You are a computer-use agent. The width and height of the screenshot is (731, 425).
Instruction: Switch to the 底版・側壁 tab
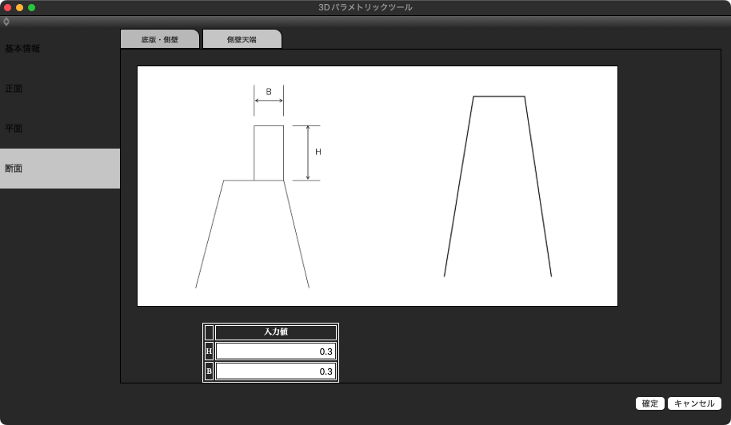click(159, 39)
